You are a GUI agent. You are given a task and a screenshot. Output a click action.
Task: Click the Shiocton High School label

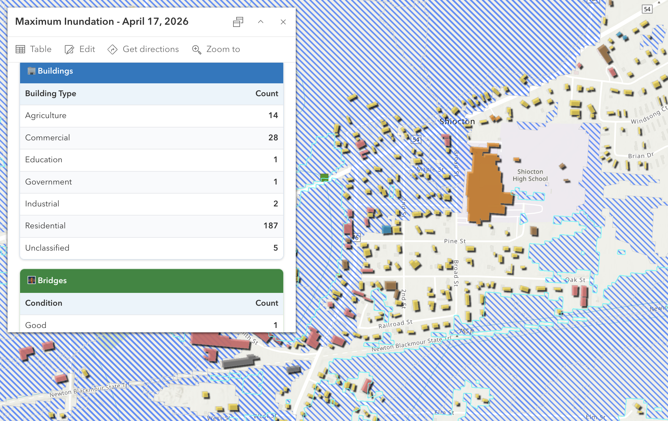click(530, 175)
